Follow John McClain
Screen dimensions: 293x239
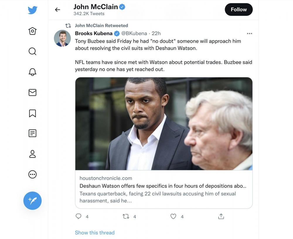click(x=239, y=10)
